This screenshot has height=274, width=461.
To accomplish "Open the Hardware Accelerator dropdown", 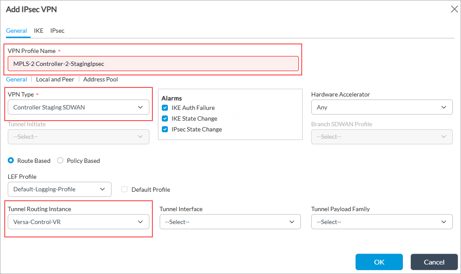I will (381, 107).
